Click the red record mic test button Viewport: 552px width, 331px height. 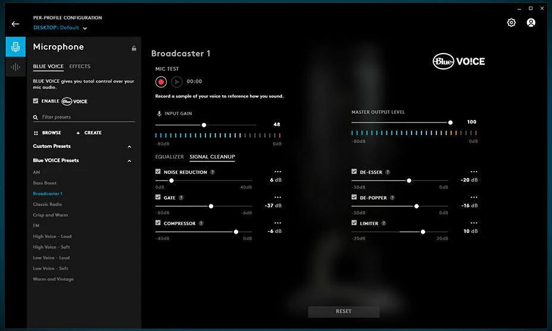coord(161,82)
